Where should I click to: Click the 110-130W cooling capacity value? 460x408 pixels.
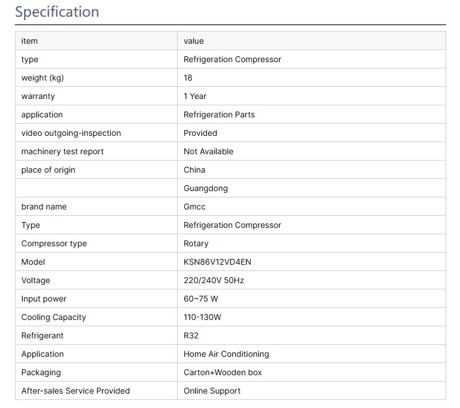(202, 317)
